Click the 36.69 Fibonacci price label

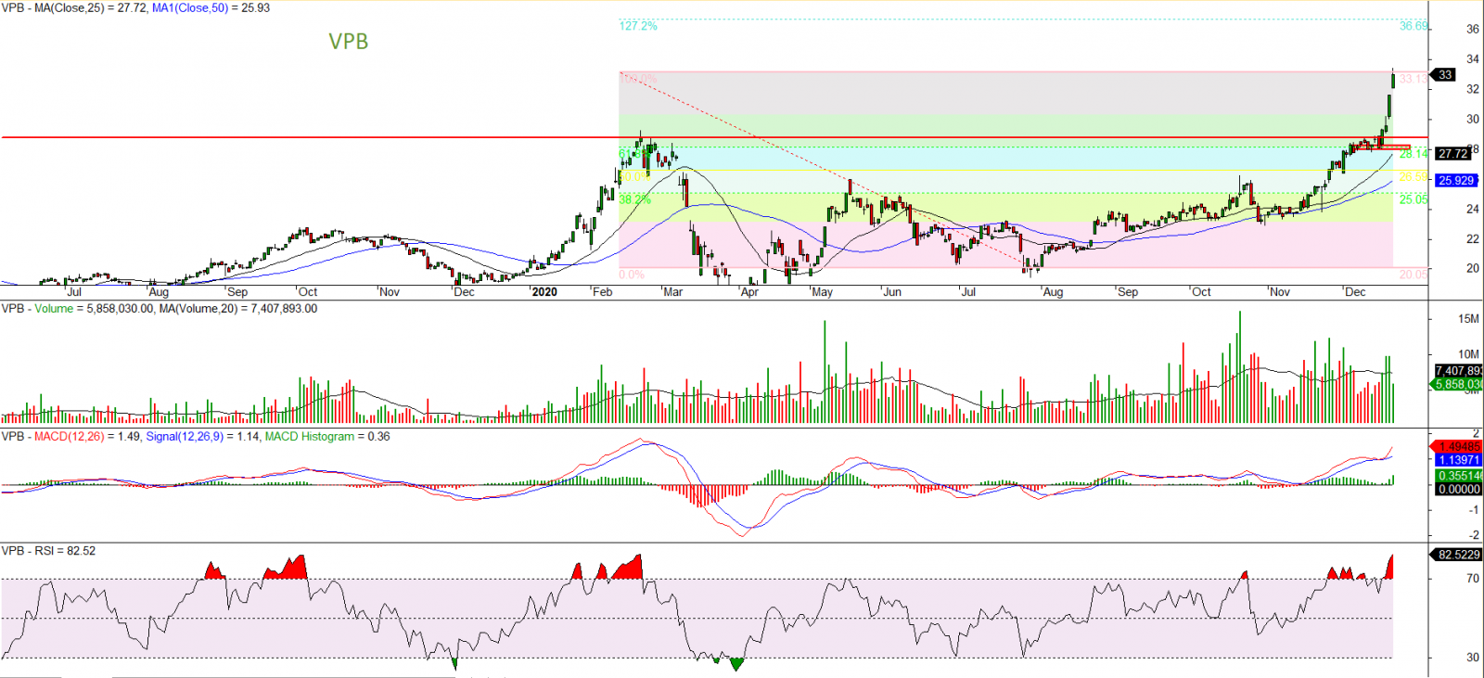click(1414, 26)
